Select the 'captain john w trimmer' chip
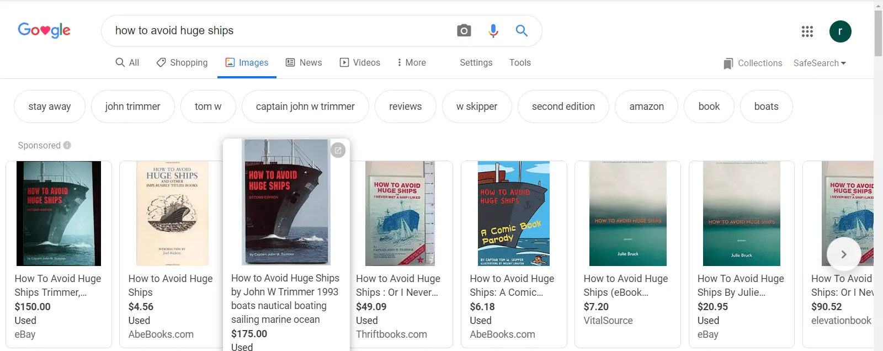The image size is (883, 351). [x=305, y=107]
